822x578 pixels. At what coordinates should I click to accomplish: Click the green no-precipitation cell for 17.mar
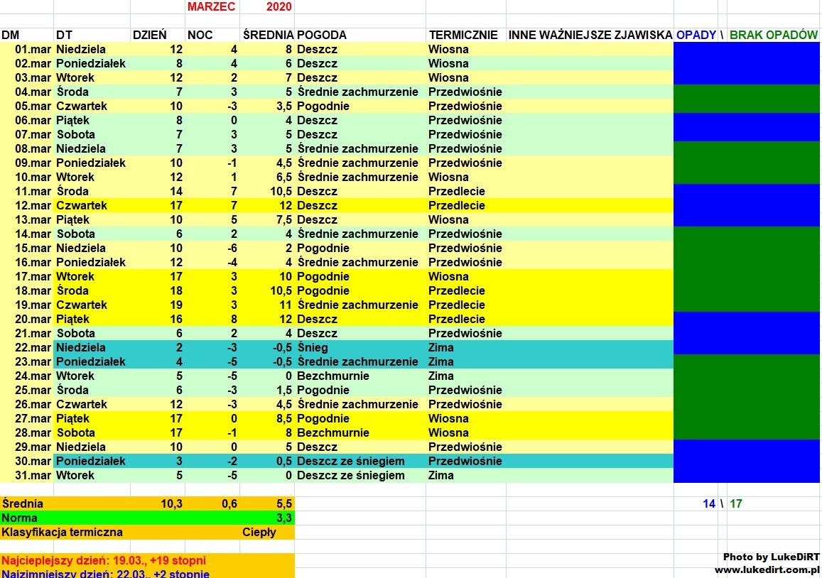coord(746,276)
